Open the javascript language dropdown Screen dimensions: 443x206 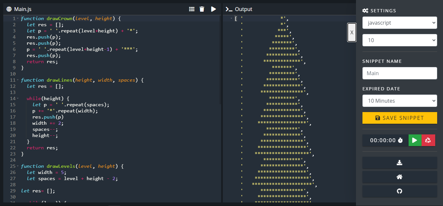point(400,23)
